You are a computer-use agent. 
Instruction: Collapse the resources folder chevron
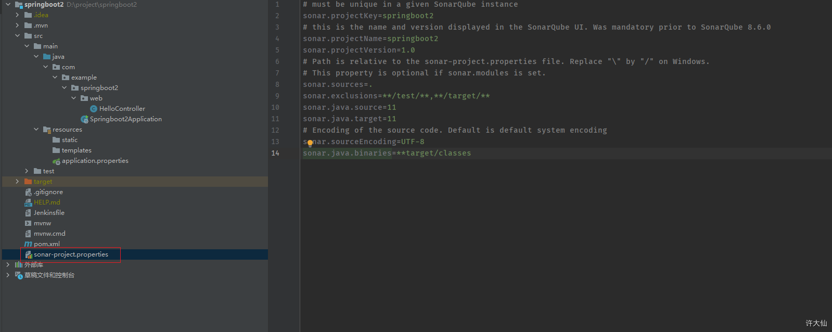click(x=36, y=130)
